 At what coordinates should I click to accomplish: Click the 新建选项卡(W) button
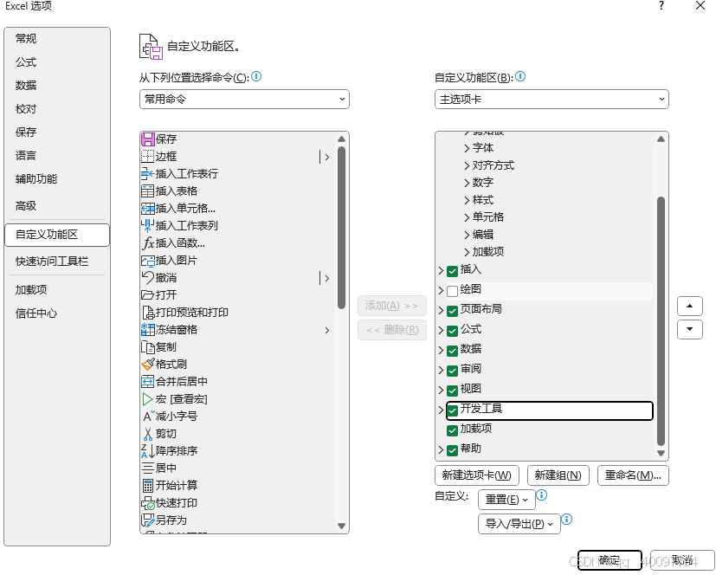pyautogui.click(x=477, y=475)
